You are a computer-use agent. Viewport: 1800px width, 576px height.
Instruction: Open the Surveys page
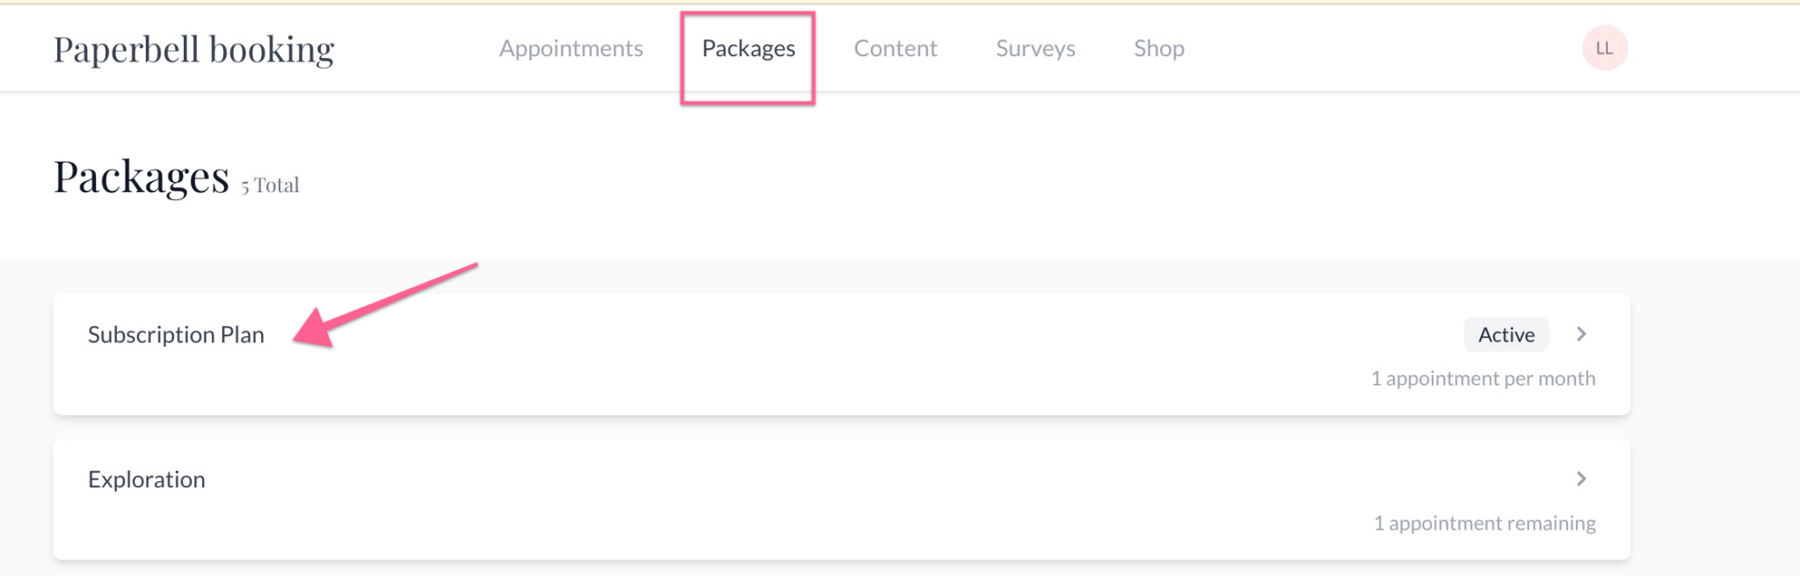point(1034,48)
